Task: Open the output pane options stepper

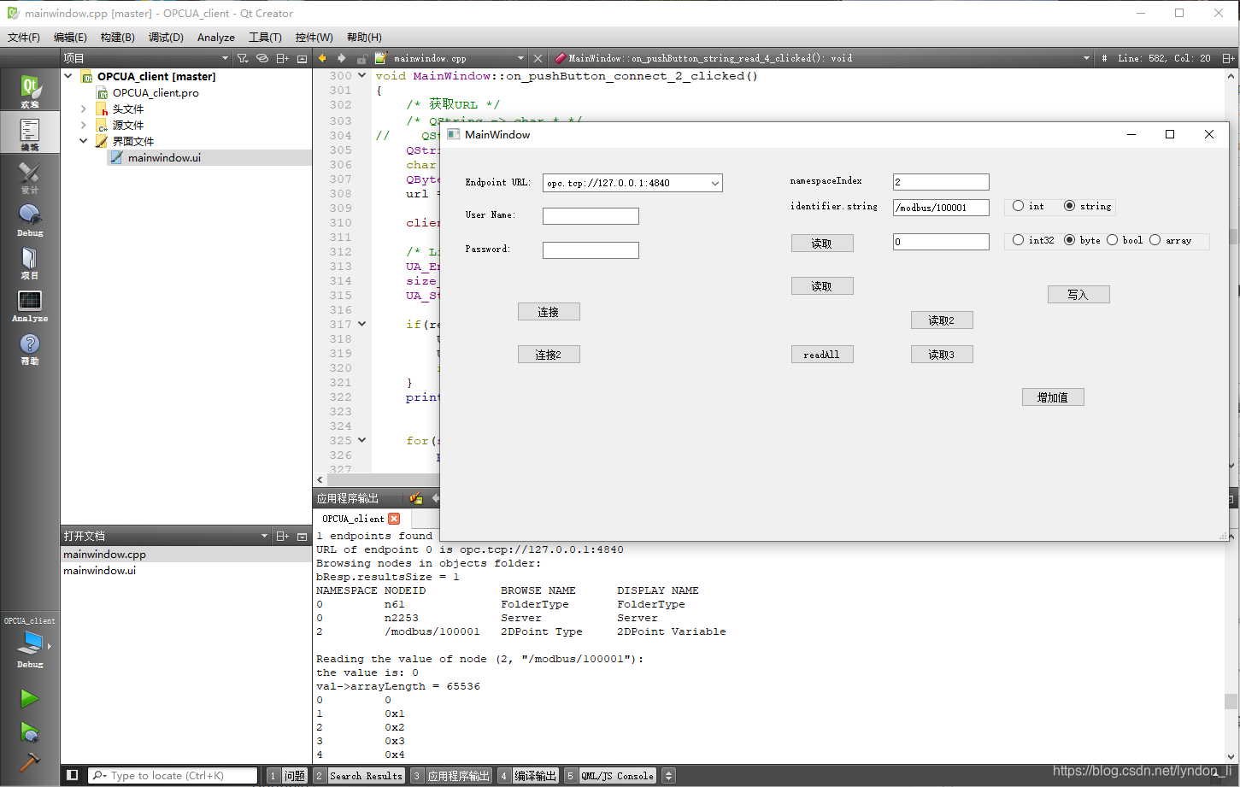Action: tap(669, 776)
